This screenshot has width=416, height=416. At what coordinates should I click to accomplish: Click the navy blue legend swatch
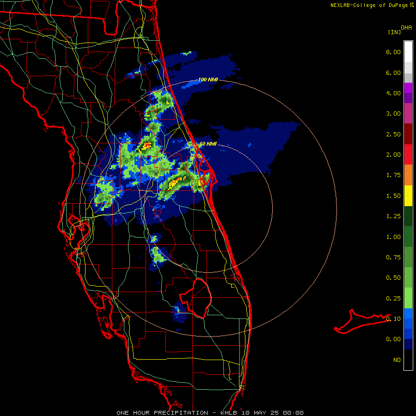coord(408,344)
